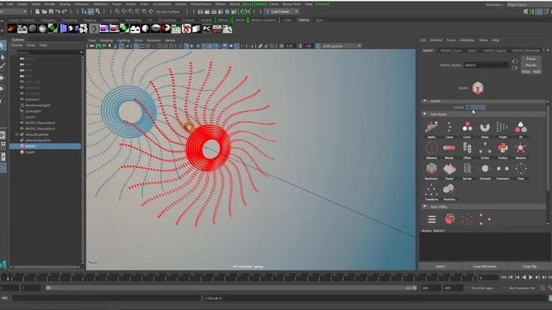Activate the Select tool in the toolbox
The width and height of the screenshot is (552, 310).
(3, 46)
